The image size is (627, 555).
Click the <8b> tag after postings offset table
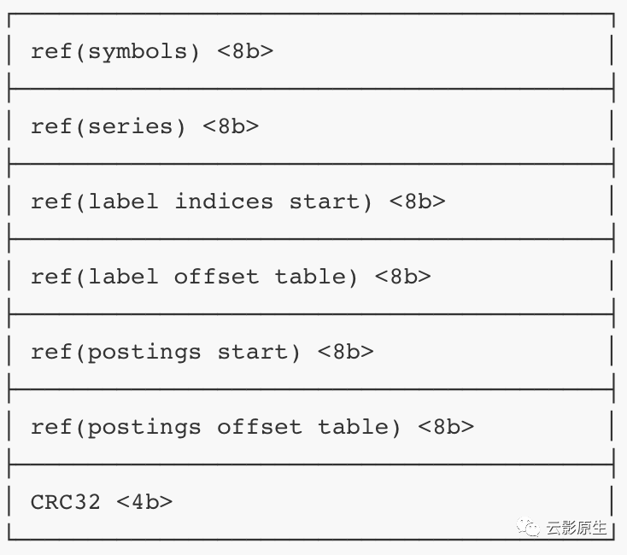coord(446,427)
